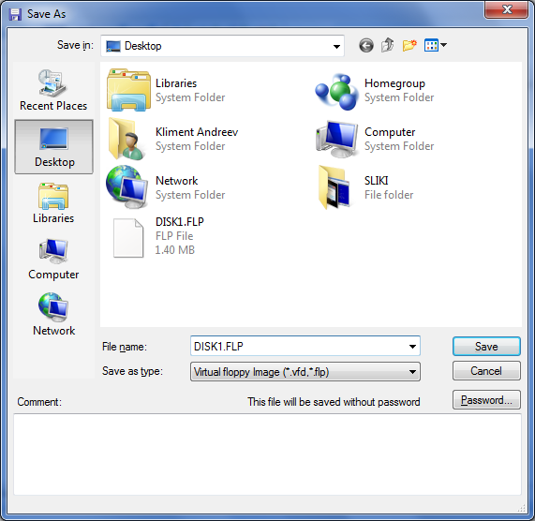Select the Desktop place in sidebar
The height and width of the screenshot is (521, 535).
[53, 147]
